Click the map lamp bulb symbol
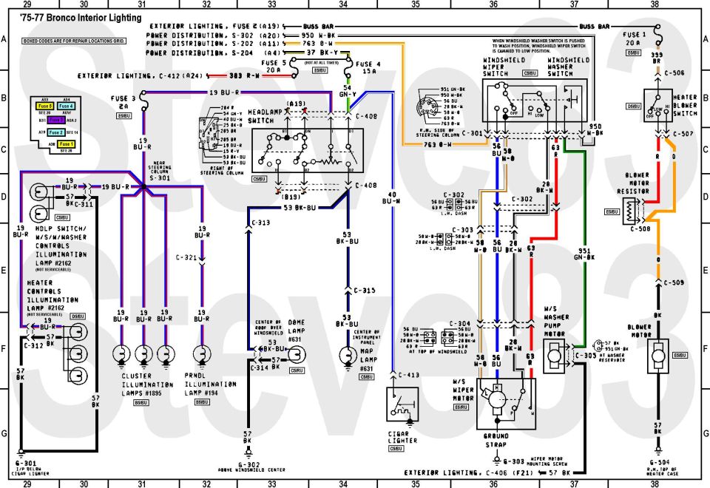The height and width of the screenshot is (488, 710). click(348, 356)
